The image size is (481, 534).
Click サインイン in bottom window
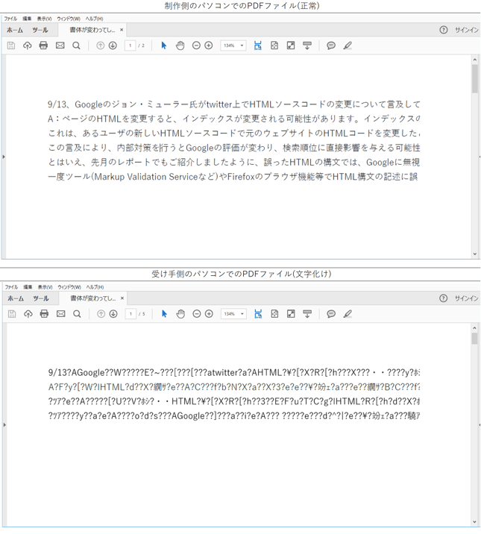pos(467,298)
